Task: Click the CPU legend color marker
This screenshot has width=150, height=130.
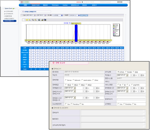Action: click(114, 29)
